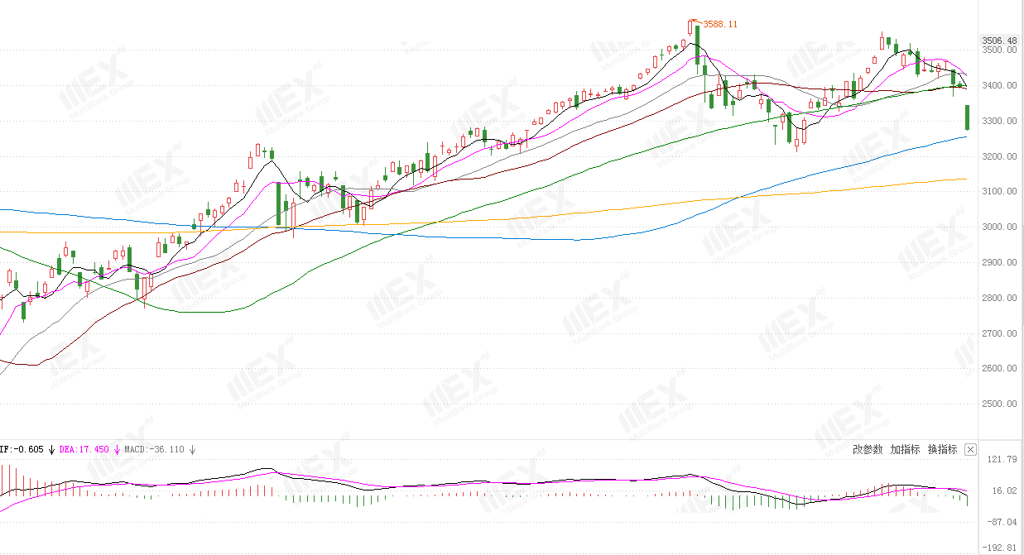This screenshot has width=1024, height=555.
Task: Open 改参数 to modify indicator parameters
Action: coord(868,450)
